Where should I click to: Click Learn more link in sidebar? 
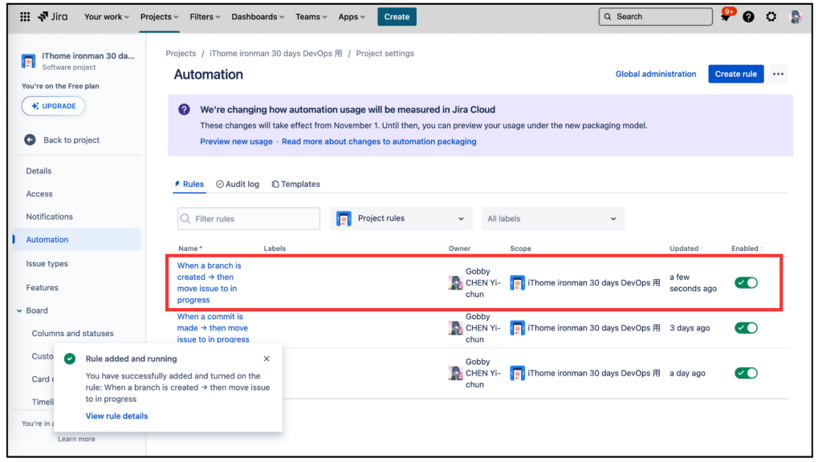click(x=76, y=439)
